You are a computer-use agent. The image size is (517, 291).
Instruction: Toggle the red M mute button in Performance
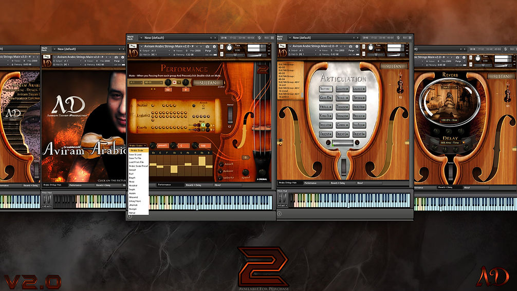[174, 82]
